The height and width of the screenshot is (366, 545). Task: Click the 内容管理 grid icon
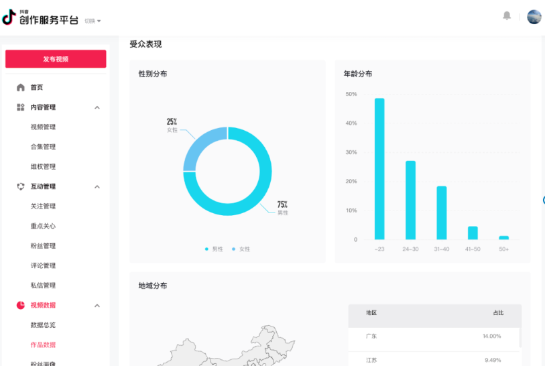(x=21, y=107)
